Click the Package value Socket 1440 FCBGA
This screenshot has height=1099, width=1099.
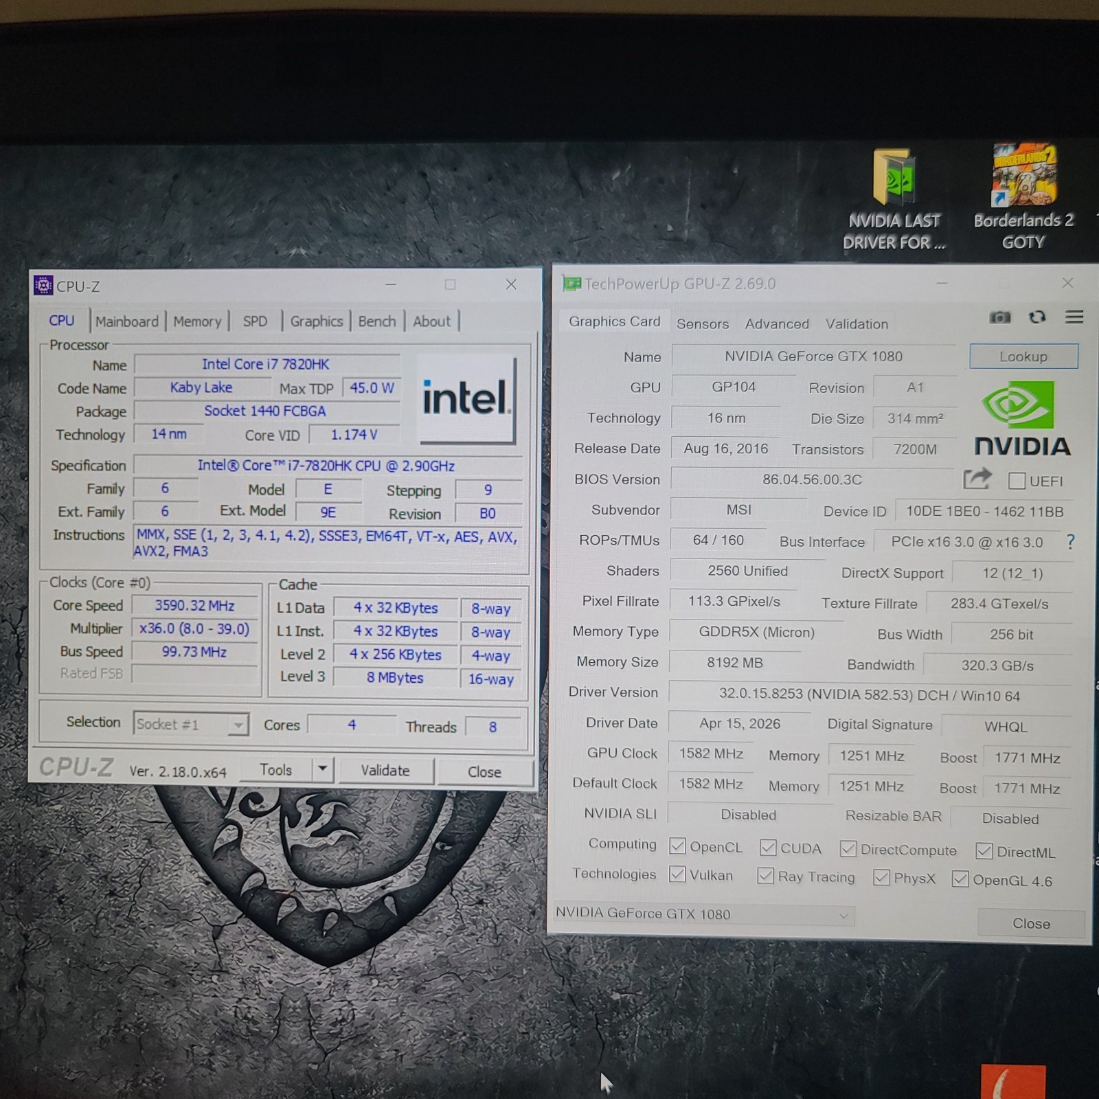click(266, 411)
